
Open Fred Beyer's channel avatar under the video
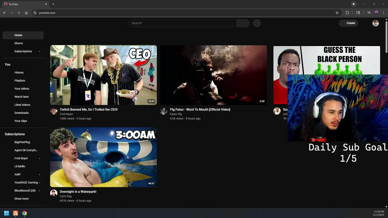point(54,111)
